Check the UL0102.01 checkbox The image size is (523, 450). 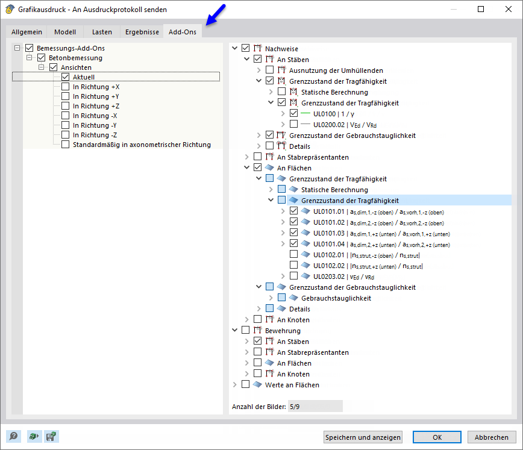click(293, 254)
